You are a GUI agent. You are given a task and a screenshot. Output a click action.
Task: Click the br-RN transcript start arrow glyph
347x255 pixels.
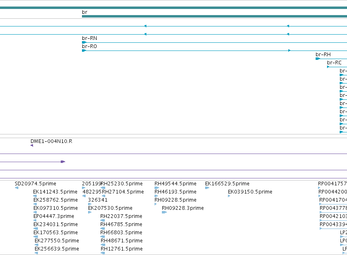84,42
